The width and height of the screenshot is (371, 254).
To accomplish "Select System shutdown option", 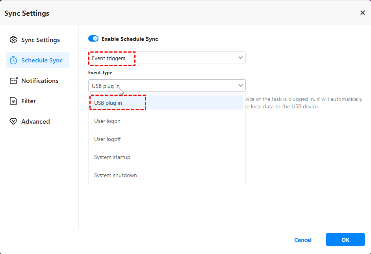I will 115,175.
